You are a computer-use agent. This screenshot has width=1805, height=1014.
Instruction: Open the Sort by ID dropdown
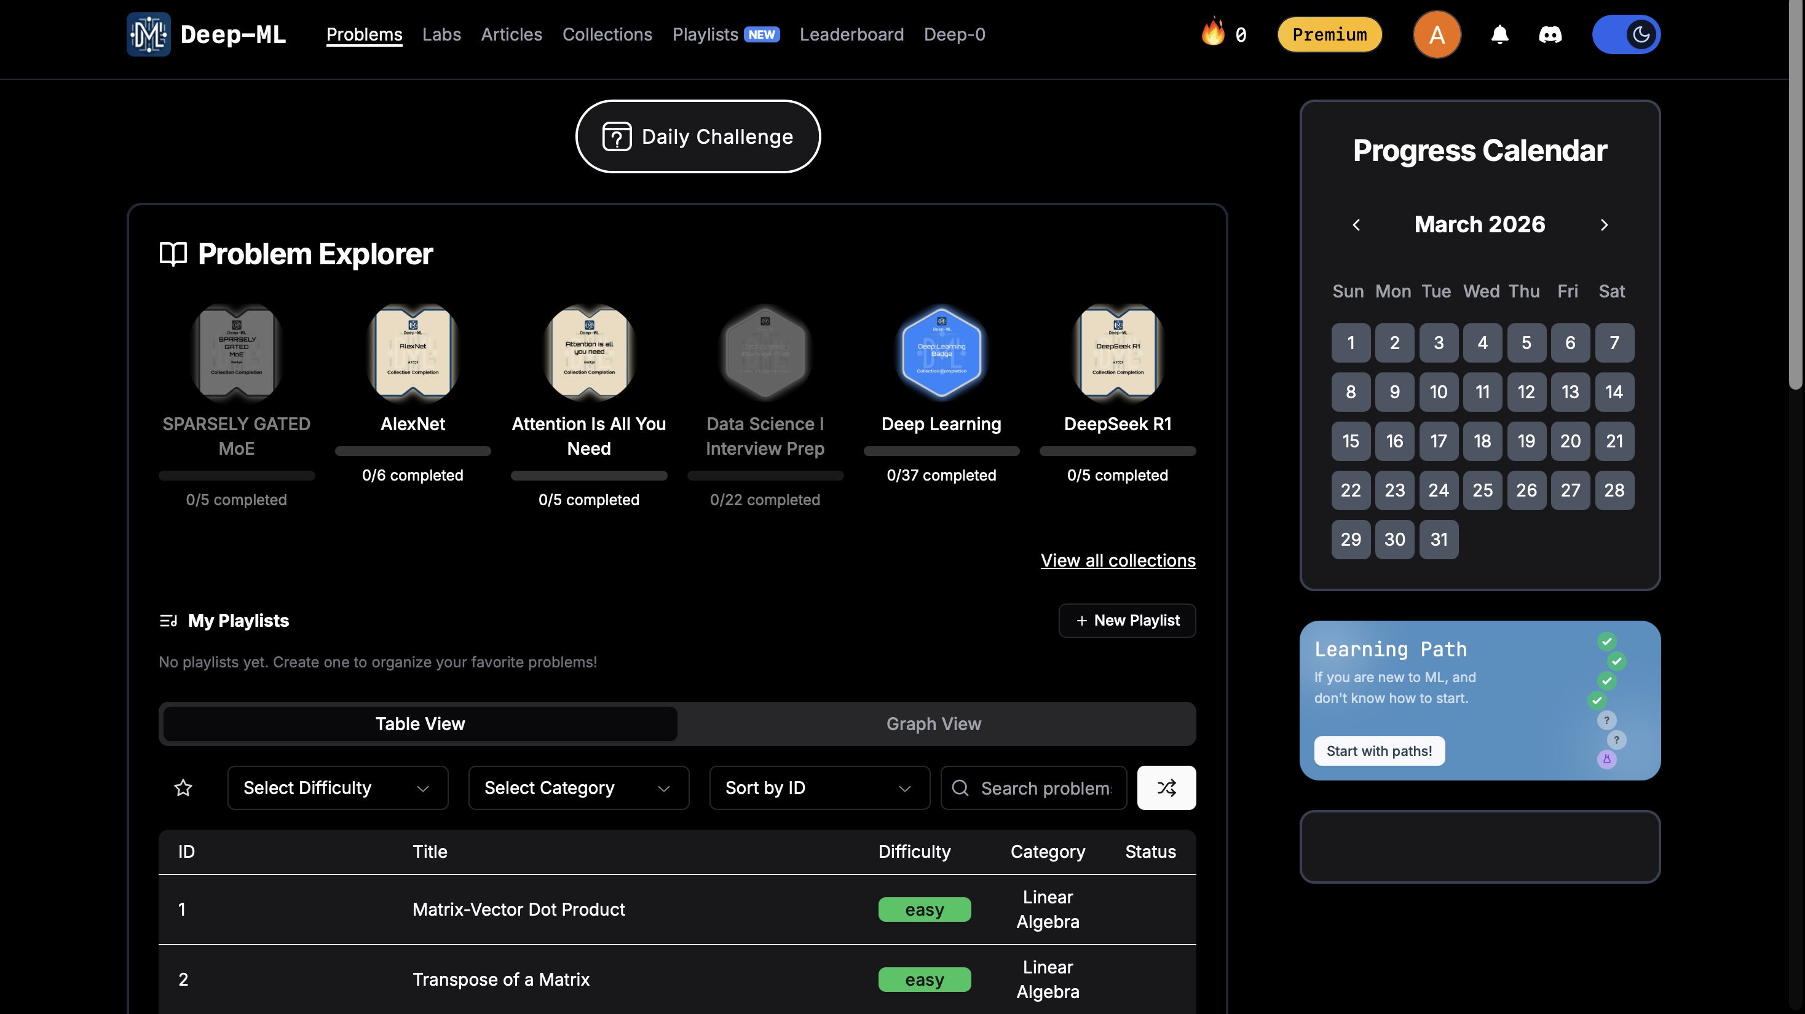pyautogui.click(x=818, y=788)
